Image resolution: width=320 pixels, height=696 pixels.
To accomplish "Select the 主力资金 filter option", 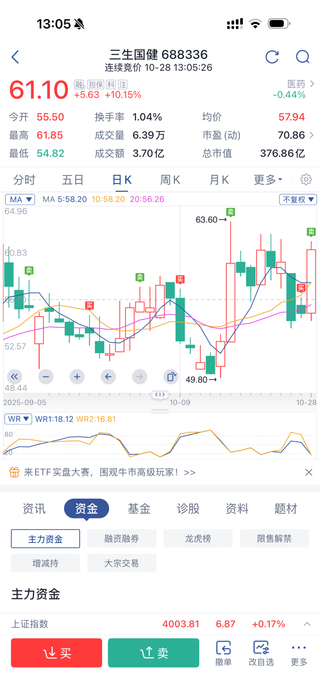I will [45, 539].
